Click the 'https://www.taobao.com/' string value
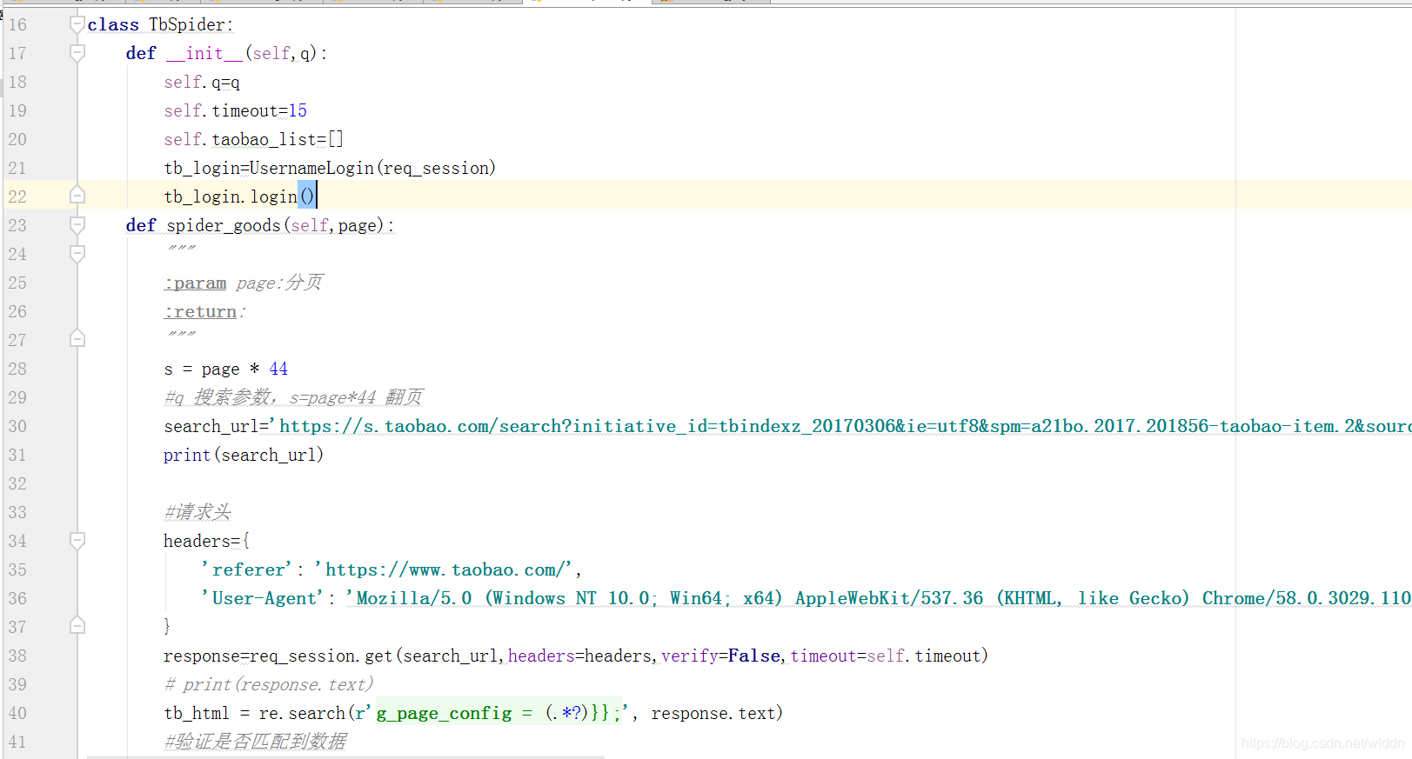 pyautogui.click(x=443, y=569)
